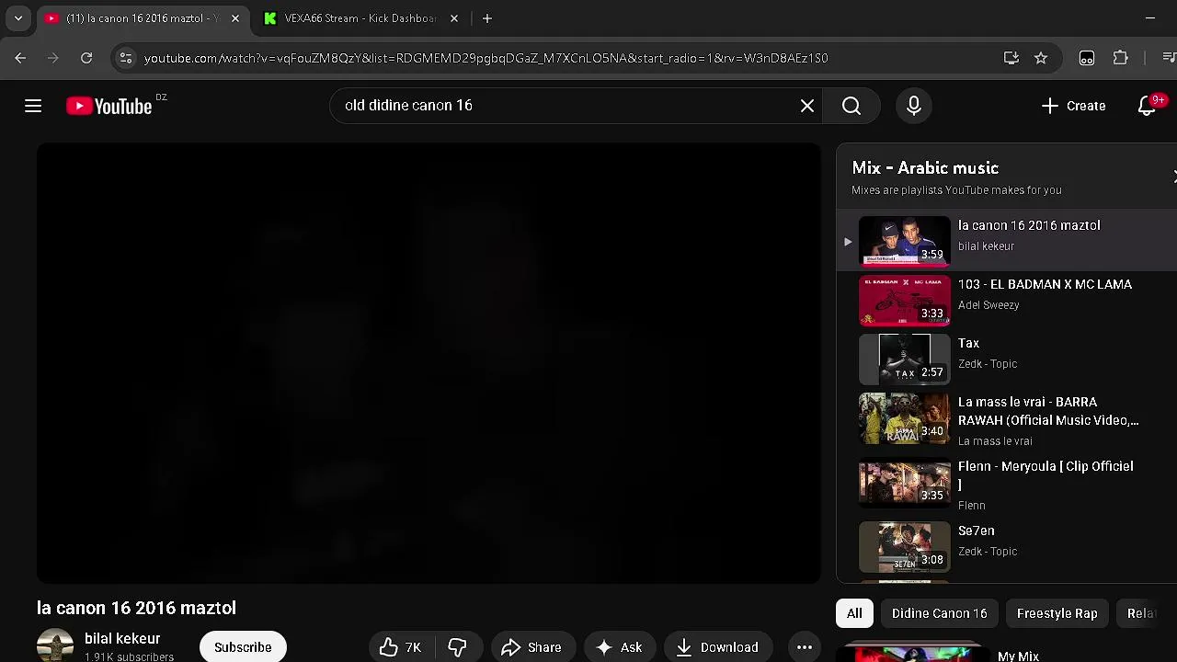Share the video
This screenshot has width=1177, height=662.
[531, 647]
